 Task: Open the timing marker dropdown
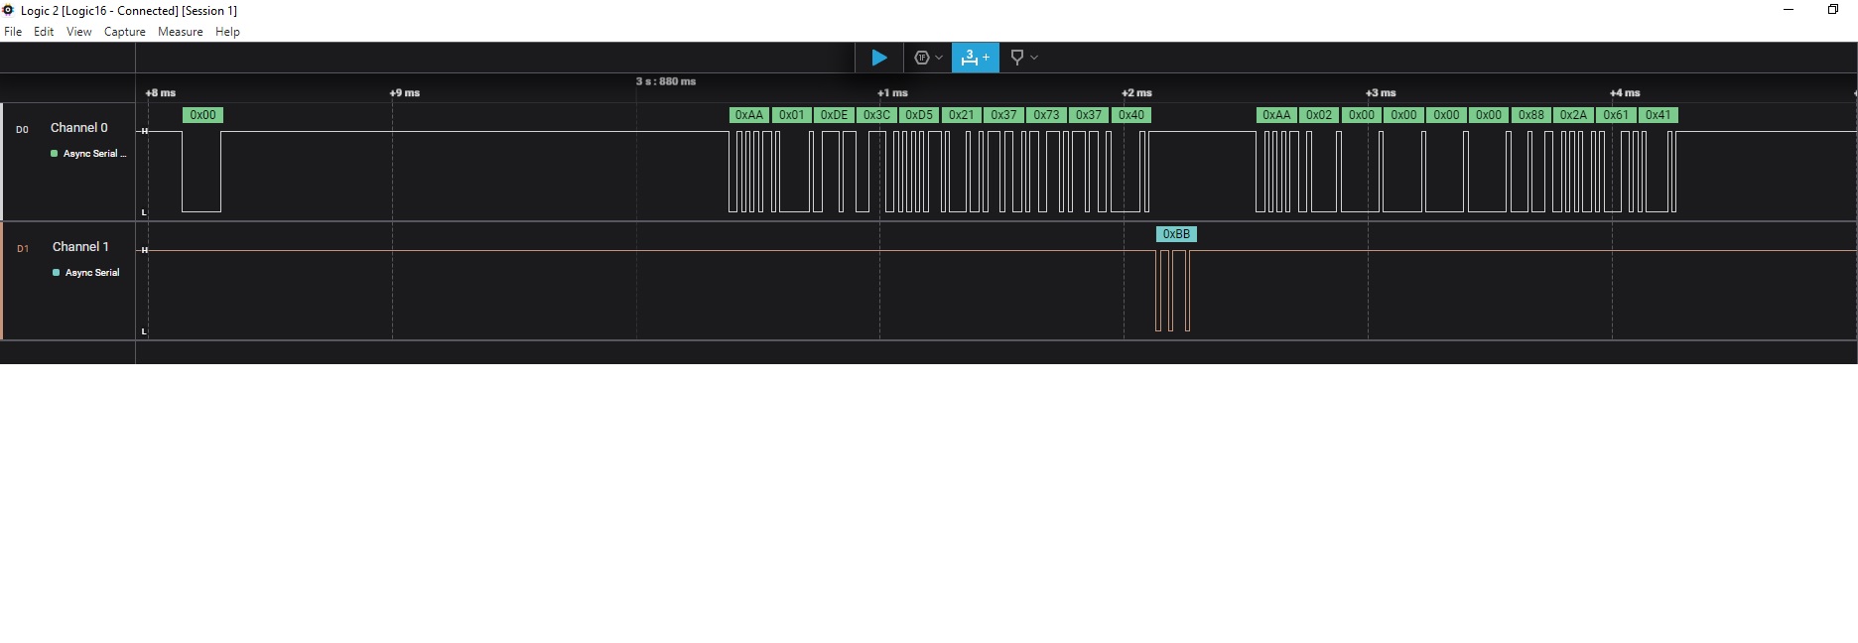click(x=1023, y=58)
